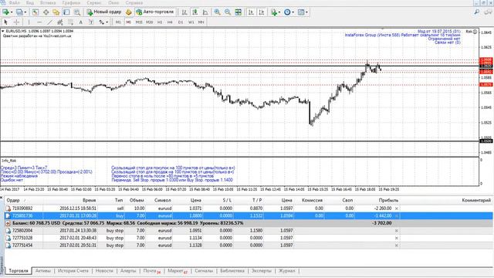494x278 pixels.
Task: Select the Fibonacci retracement tool
Action: [x=70, y=22]
